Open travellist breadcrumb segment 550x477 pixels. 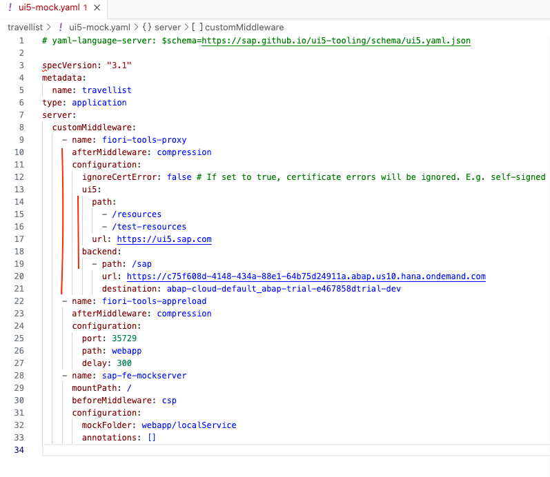click(26, 28)
